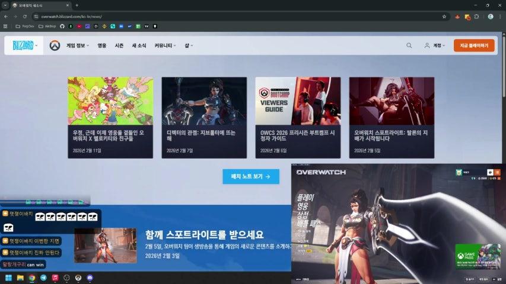Open File Explorer from the taskbar
Image resolution: width=506 pixels, height=284 pixels.
pyautogui.click(x=20, y=277)
